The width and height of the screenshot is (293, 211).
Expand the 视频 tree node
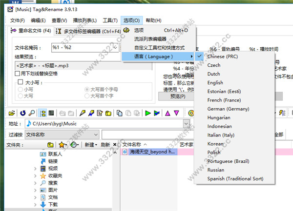[35, 169]
